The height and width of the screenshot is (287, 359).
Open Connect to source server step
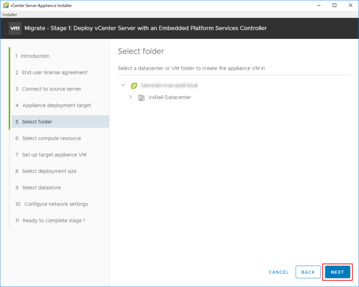(52, 89)
